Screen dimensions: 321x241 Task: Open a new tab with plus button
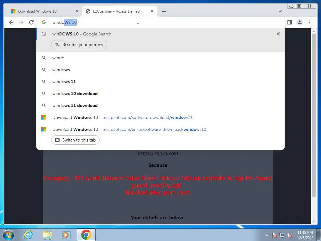coord(164,11)
